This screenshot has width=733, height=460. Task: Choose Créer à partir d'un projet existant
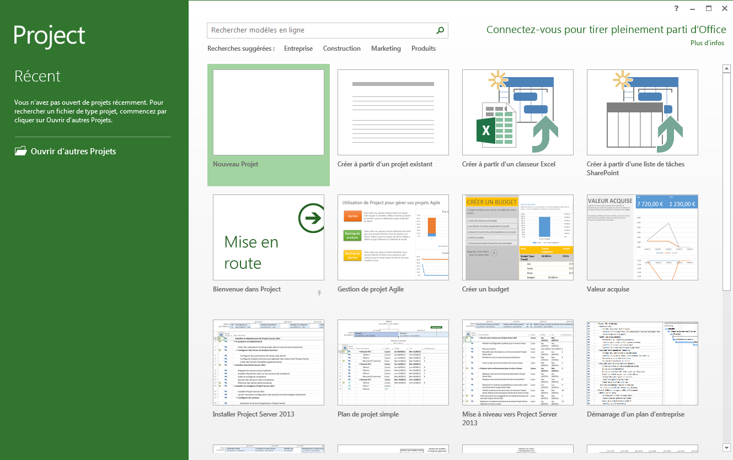click(x=393, y=112)
